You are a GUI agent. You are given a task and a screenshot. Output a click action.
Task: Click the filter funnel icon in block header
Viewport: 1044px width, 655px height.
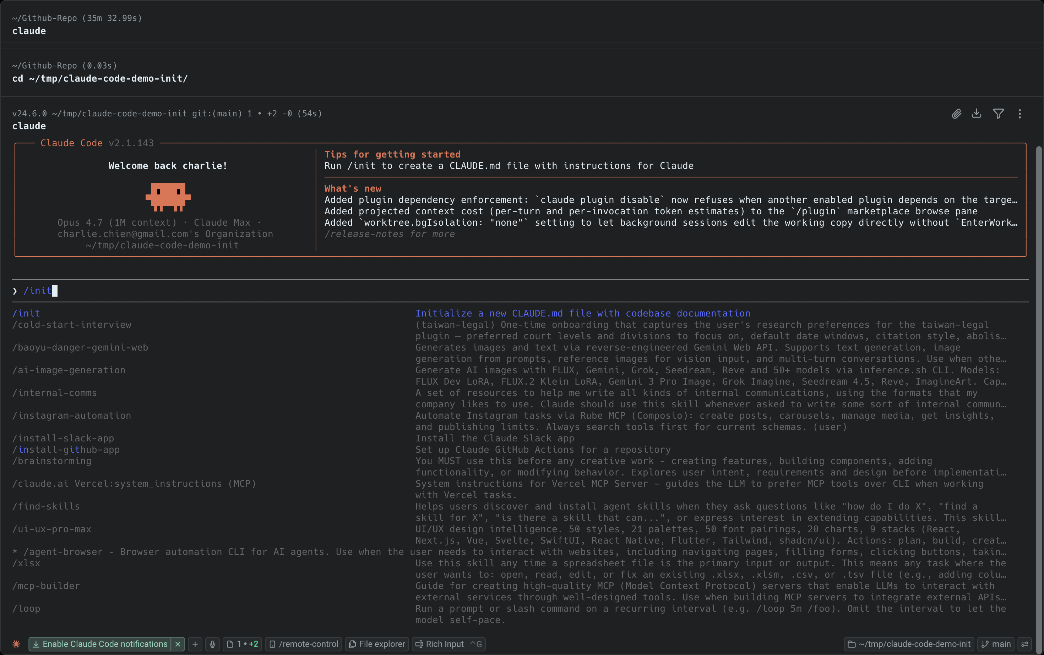coord(999,114)
